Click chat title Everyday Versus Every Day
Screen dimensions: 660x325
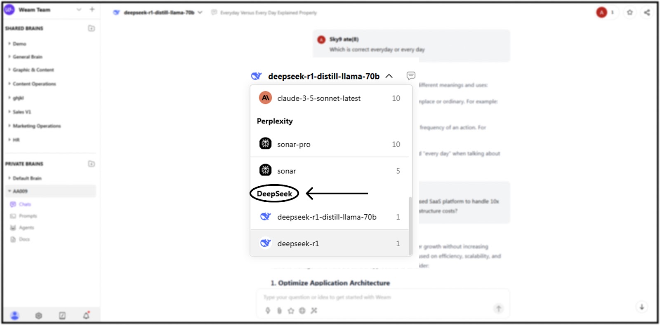click(x=268, y=13)
